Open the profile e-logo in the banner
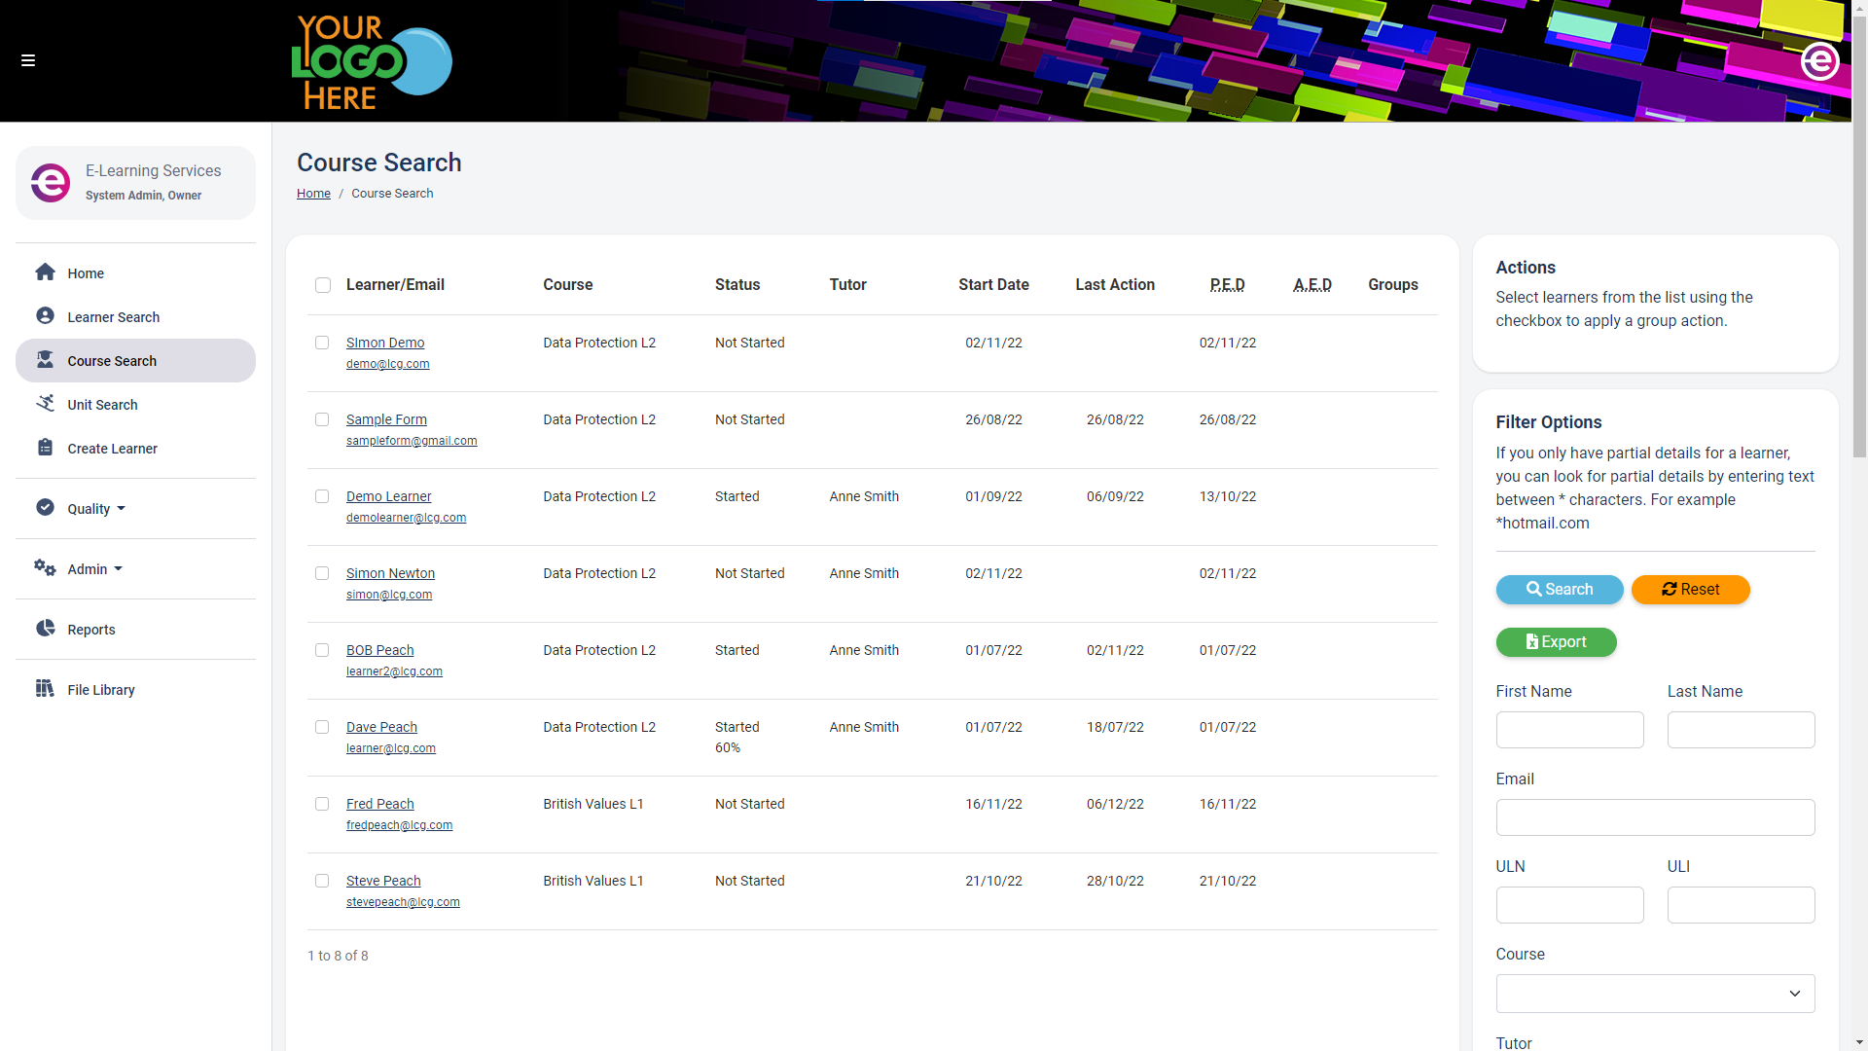1868x1051 pixels. [1819, 61]
